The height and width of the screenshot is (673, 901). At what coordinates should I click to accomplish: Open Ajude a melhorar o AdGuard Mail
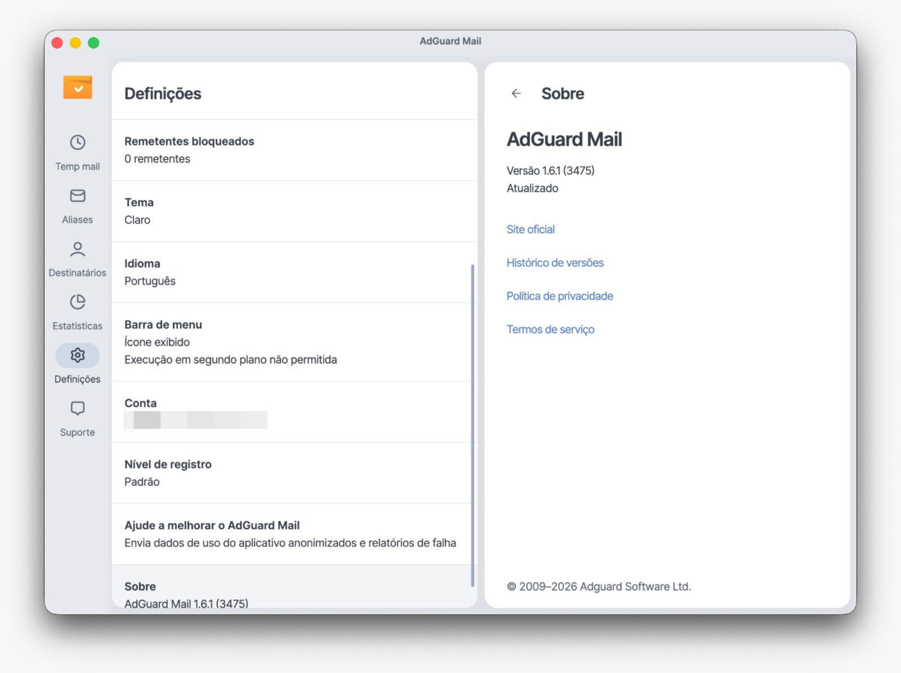(x=295, y=534)
